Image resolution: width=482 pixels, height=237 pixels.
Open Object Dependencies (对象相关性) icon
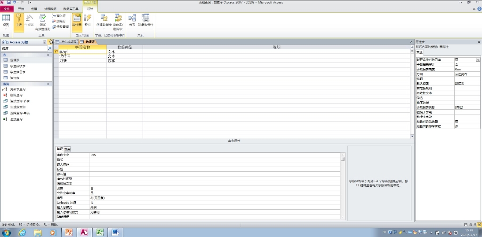145,20
